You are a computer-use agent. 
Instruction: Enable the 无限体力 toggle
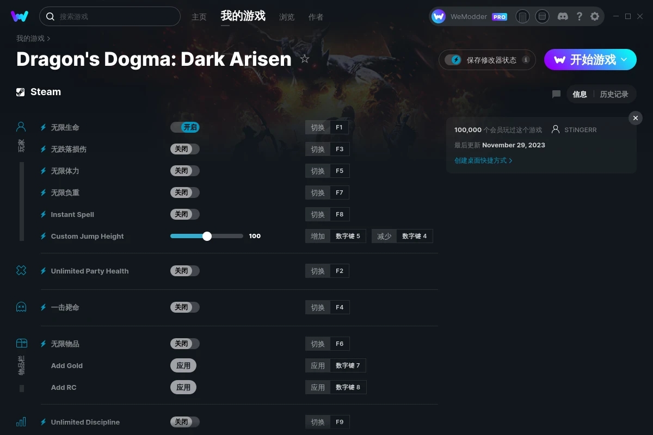tap(185, 171)
